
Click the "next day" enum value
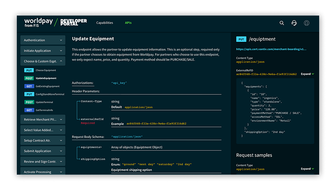(146, 164)
